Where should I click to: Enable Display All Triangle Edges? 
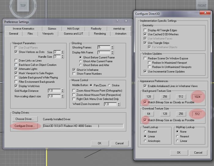point(145,30)
